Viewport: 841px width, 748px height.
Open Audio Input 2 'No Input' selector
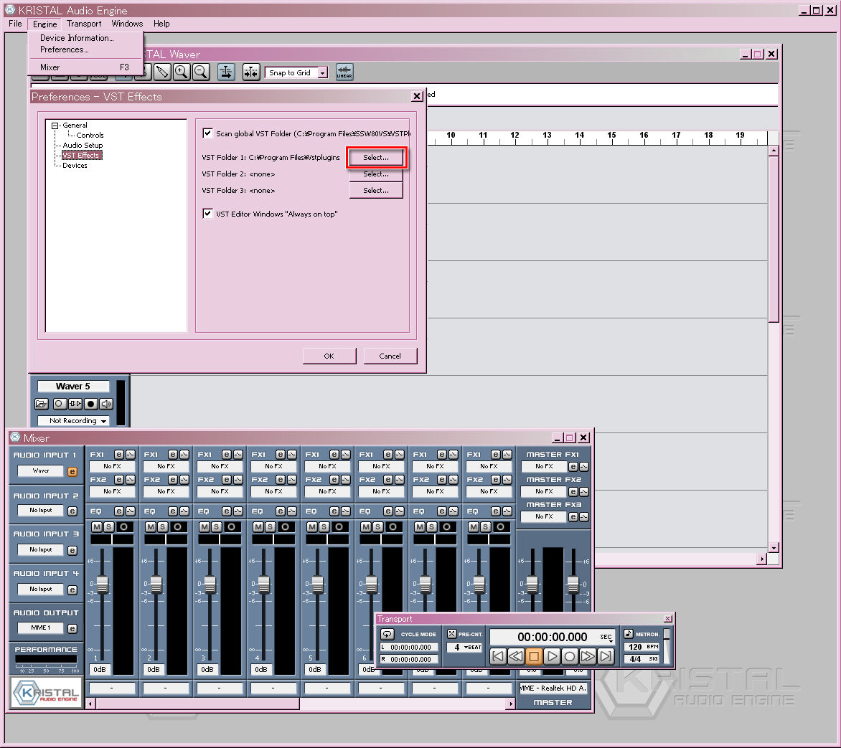click(x=41, y=511)
